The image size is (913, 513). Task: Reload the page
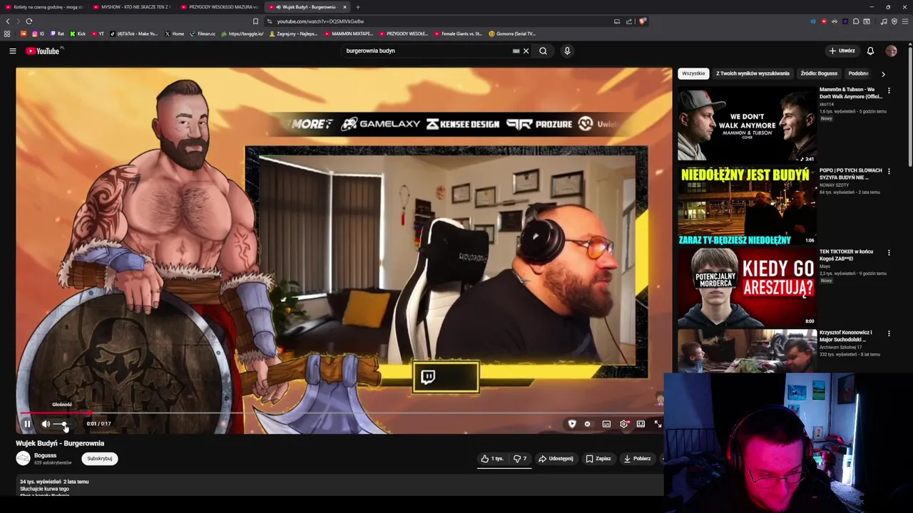click(29, 21)
